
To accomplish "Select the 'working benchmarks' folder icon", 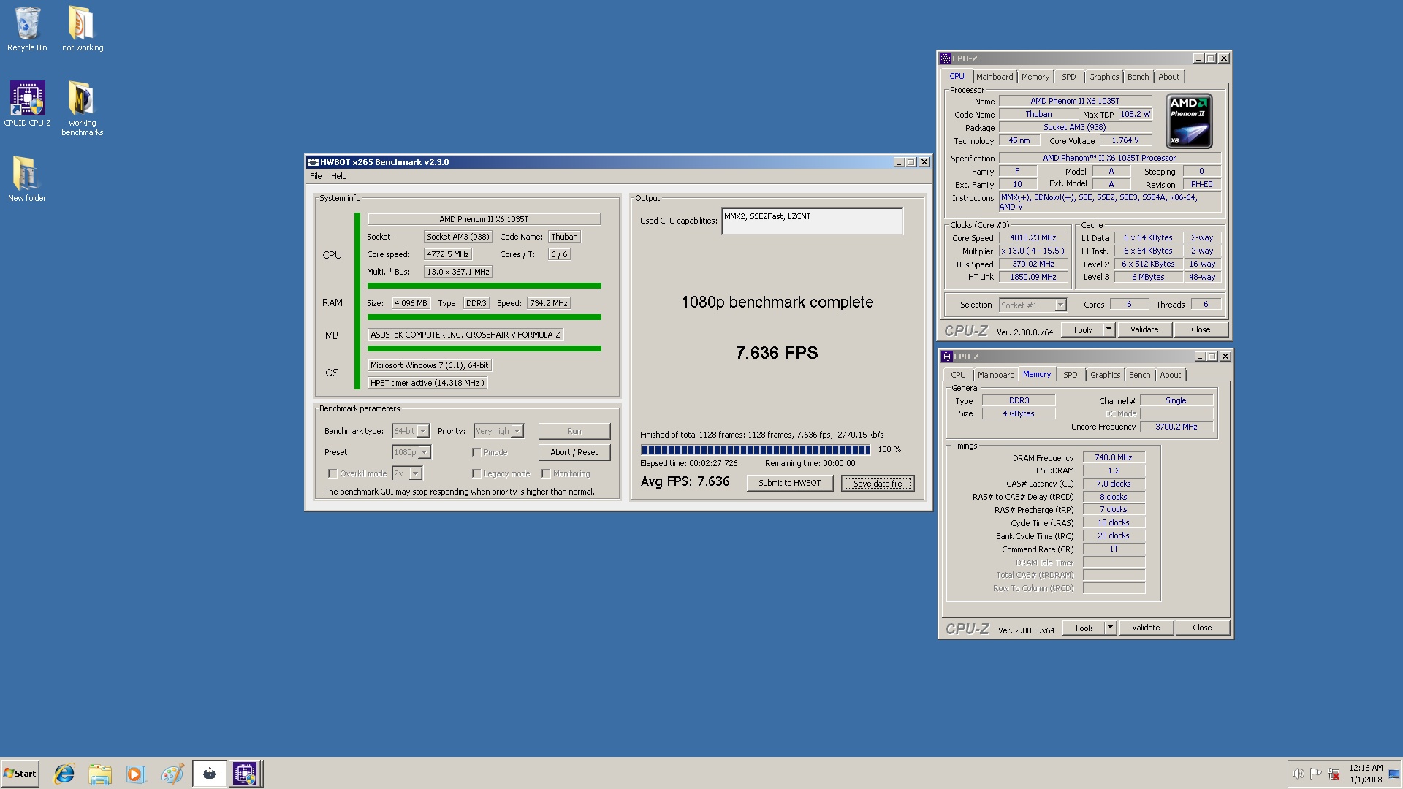I will point(82,108).
